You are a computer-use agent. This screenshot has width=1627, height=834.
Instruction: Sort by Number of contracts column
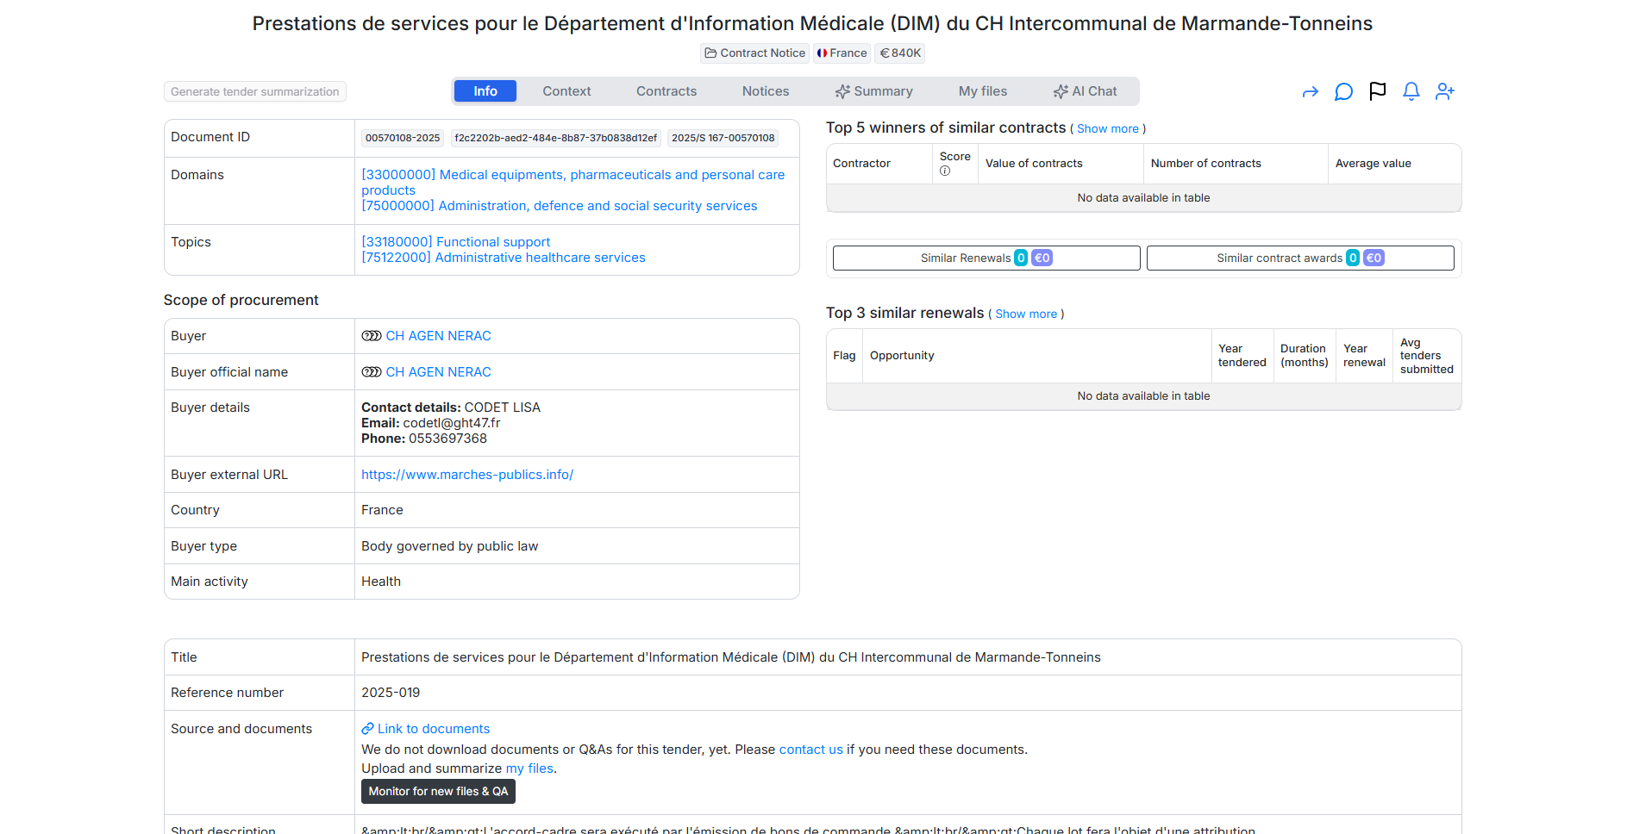(x=1236, y=164)
